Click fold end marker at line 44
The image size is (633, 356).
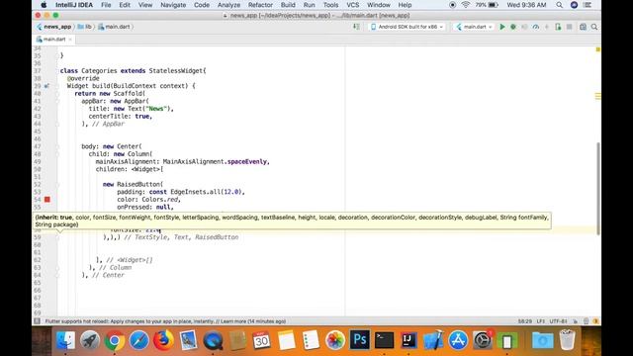57,124
